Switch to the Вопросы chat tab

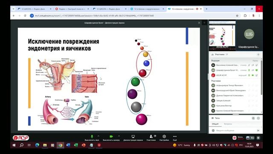tap(228, 124)
